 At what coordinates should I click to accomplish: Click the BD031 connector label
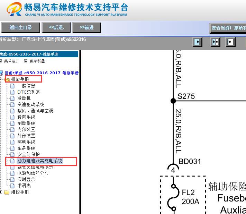click(x=190, y=162)
